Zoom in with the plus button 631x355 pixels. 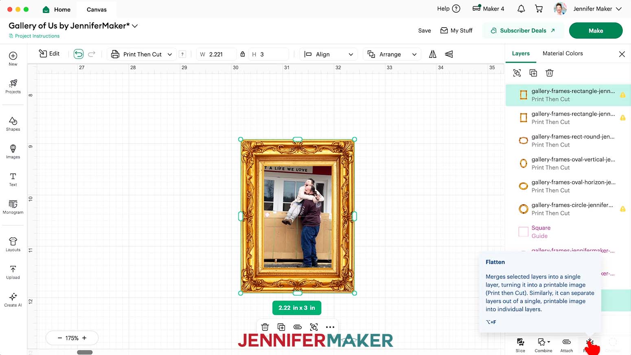84,338
